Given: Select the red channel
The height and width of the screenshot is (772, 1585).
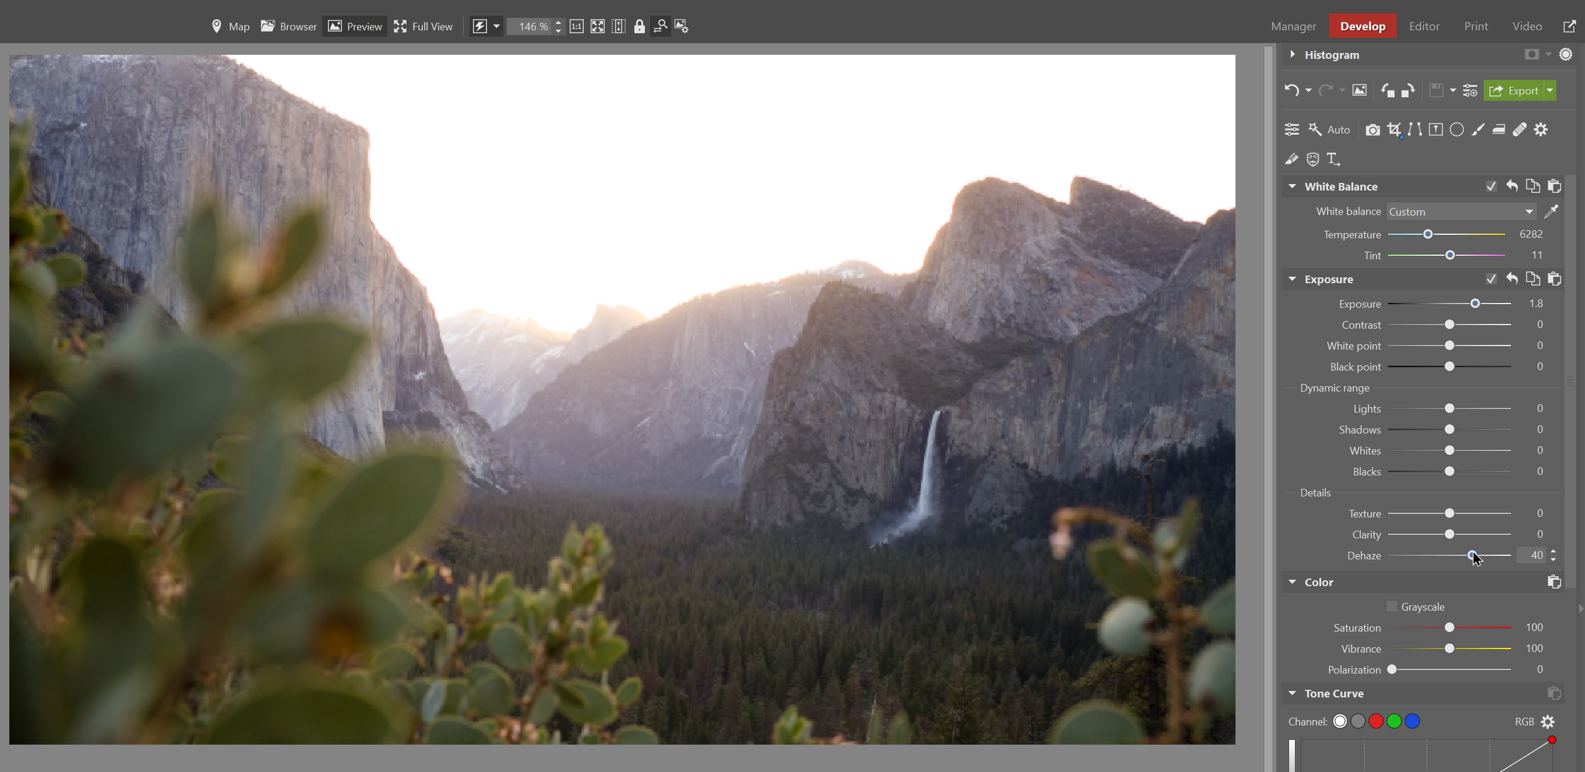Looking at the screenshot, I should click(1376, 721).
